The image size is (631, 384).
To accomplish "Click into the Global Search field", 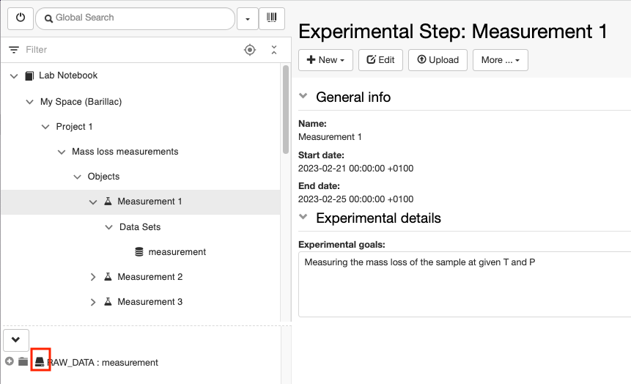I will pyautogui.click(x=135, y=18).
